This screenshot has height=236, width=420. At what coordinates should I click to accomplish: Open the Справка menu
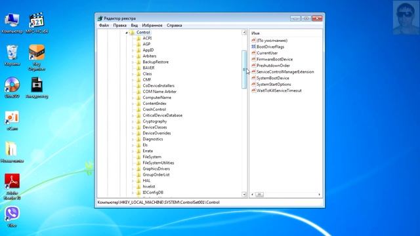pos(175,25)
